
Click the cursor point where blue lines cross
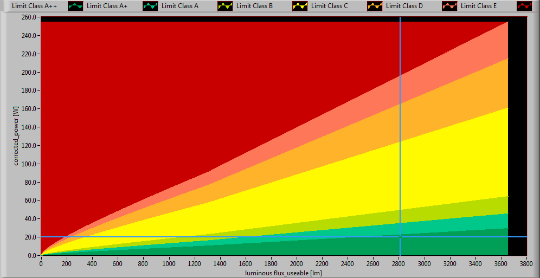[400, 237]
